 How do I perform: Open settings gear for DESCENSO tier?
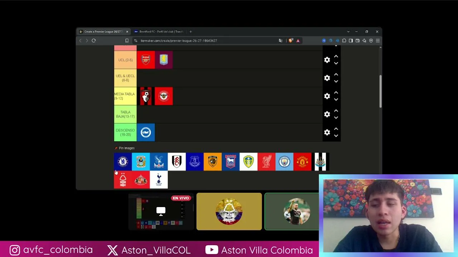[327, 132]
